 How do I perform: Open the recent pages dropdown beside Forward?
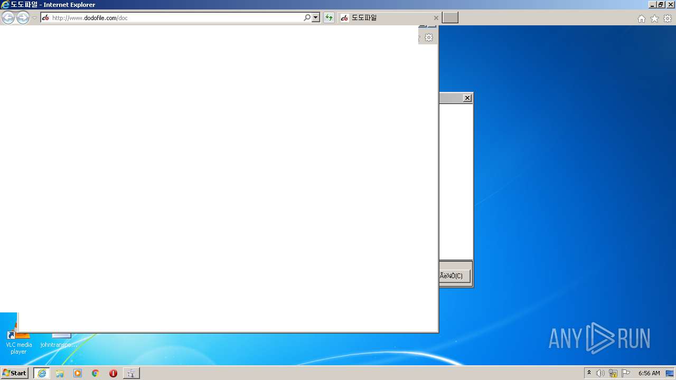tap(34, 18)
